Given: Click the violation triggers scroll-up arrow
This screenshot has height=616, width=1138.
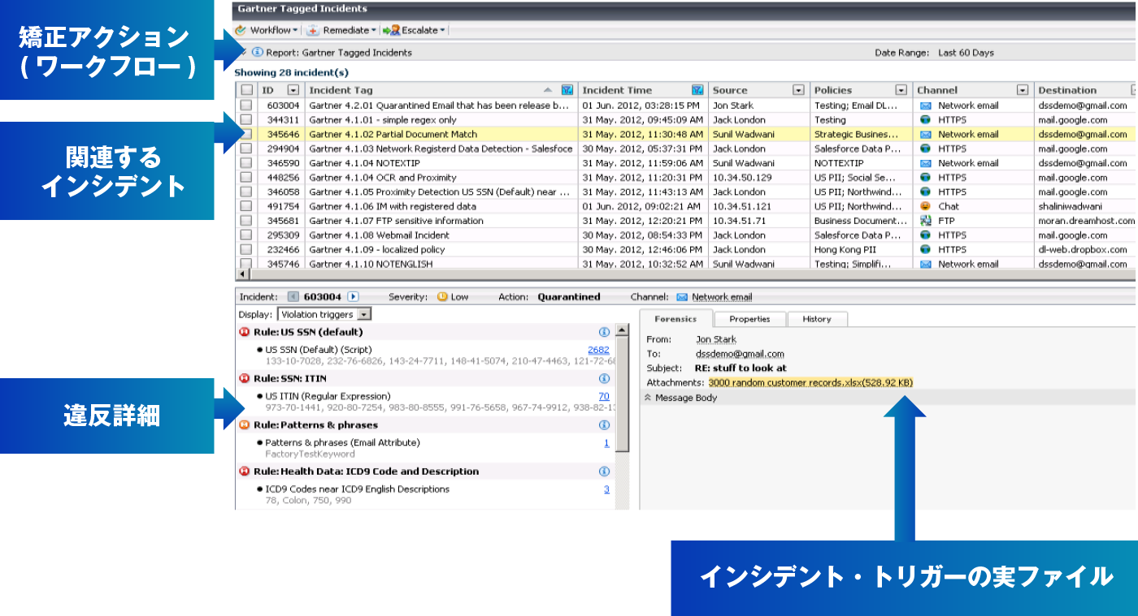Looking at the screenshot, I should (623, 330).
